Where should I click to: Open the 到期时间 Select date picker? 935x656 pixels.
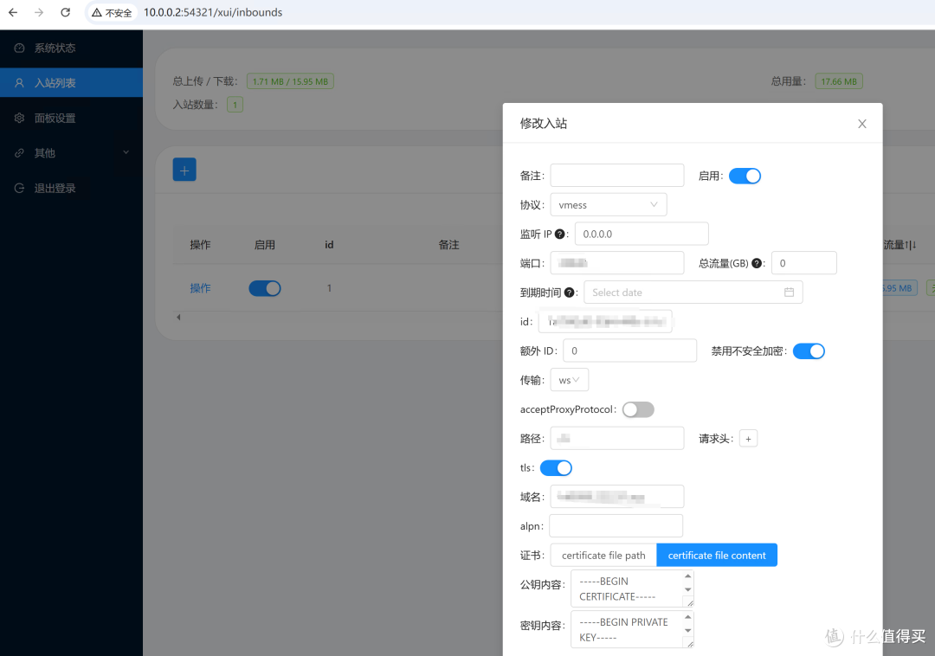click(x=693, y=293)
